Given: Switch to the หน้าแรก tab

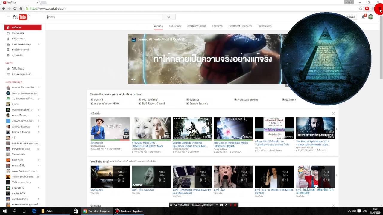Looking at the screenshot, I should [x=158, y=26].
